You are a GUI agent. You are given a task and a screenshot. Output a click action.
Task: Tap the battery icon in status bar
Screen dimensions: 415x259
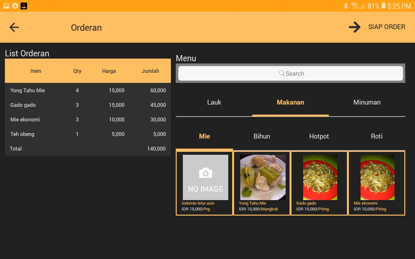pyautogui.click(x=384, y=6)
